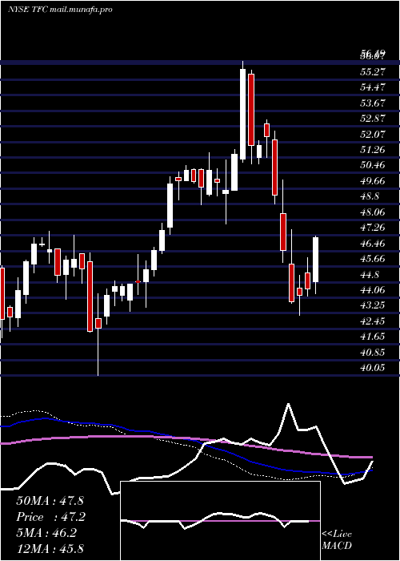Screen dimensions: 400x561
Task: Click the 50MA : 47.8 readout
Action: click(x=50, y=501)
